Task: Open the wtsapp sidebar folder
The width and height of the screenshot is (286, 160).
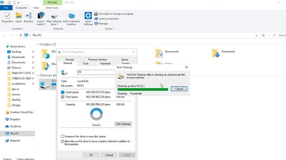Action: (x=16, y=105)
